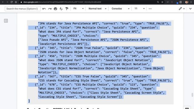Show the document outline icon
The image size is (194, 109).
pos(6,21)
